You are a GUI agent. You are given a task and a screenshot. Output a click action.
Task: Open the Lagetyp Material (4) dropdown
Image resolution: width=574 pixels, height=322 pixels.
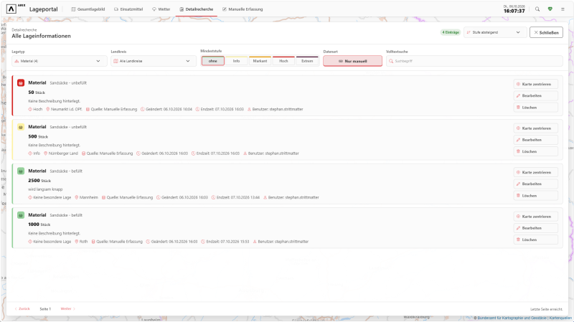60,61
